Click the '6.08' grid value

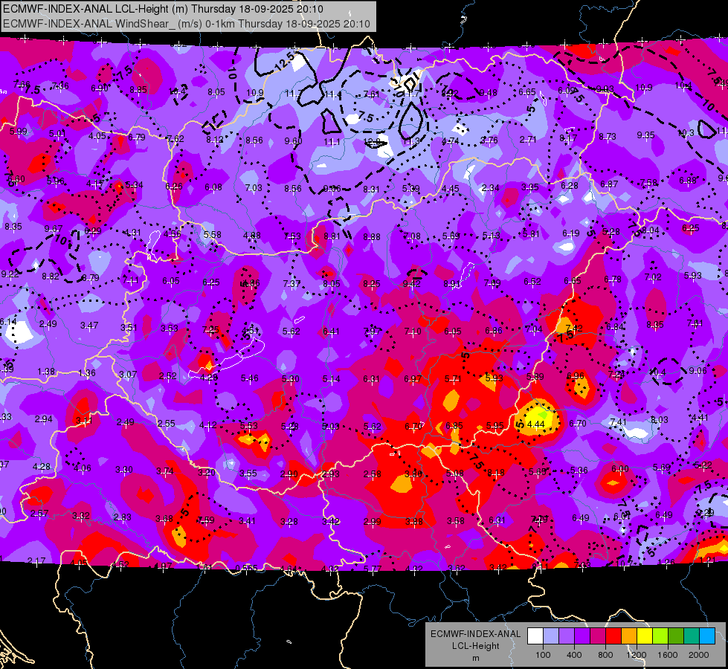pos(213,187)
